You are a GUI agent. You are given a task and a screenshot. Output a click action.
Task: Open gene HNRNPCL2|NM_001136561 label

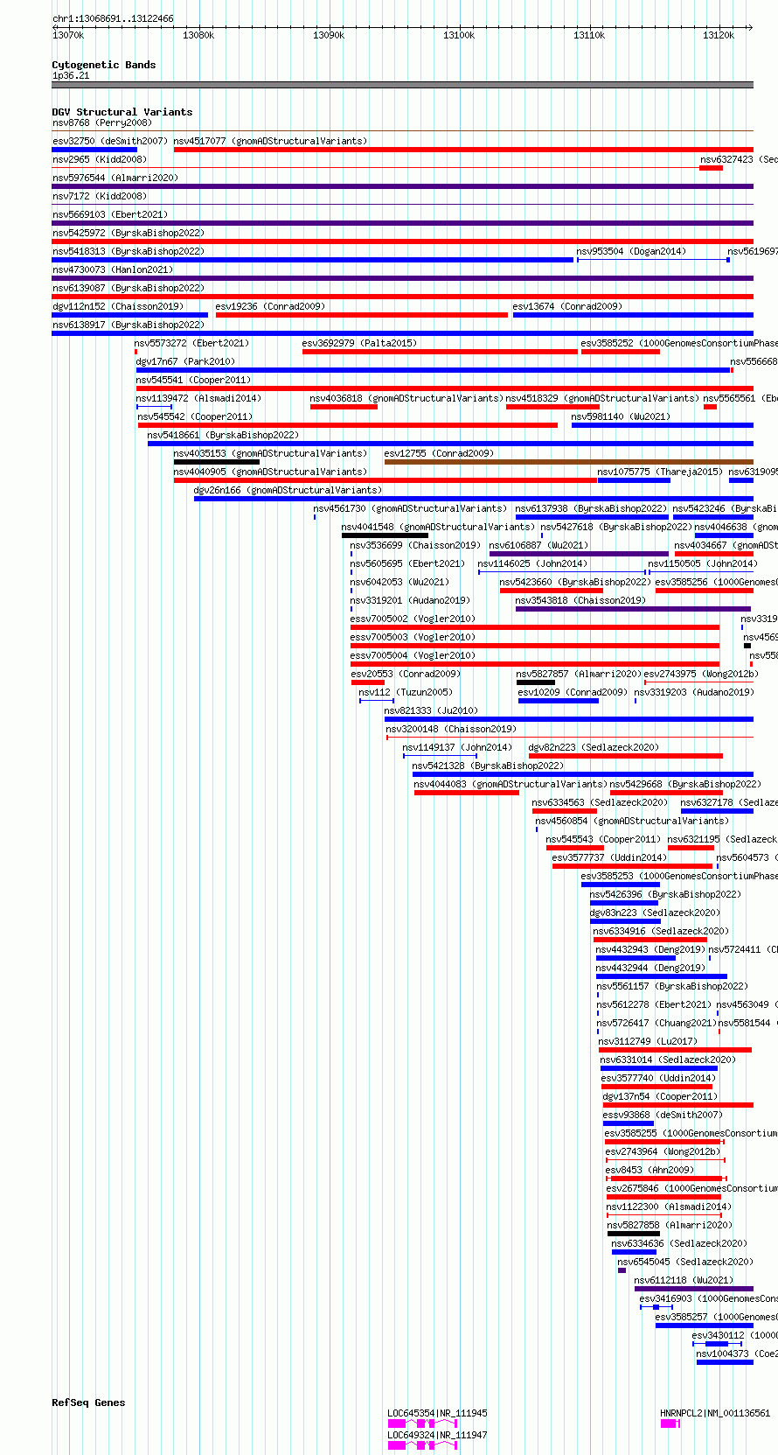(x=715, y=1413)
